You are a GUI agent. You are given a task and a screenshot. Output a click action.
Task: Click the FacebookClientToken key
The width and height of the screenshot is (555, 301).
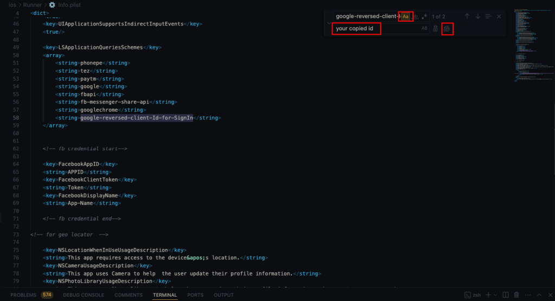[88, 180]
